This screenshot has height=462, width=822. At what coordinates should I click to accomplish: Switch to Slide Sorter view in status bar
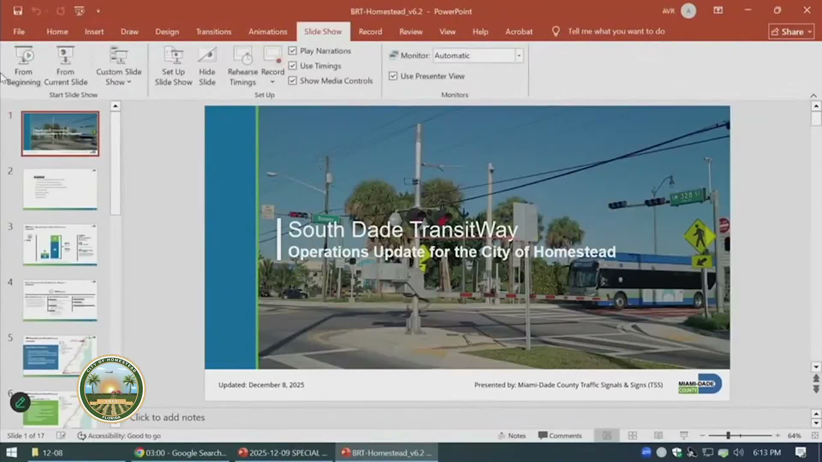632,435
